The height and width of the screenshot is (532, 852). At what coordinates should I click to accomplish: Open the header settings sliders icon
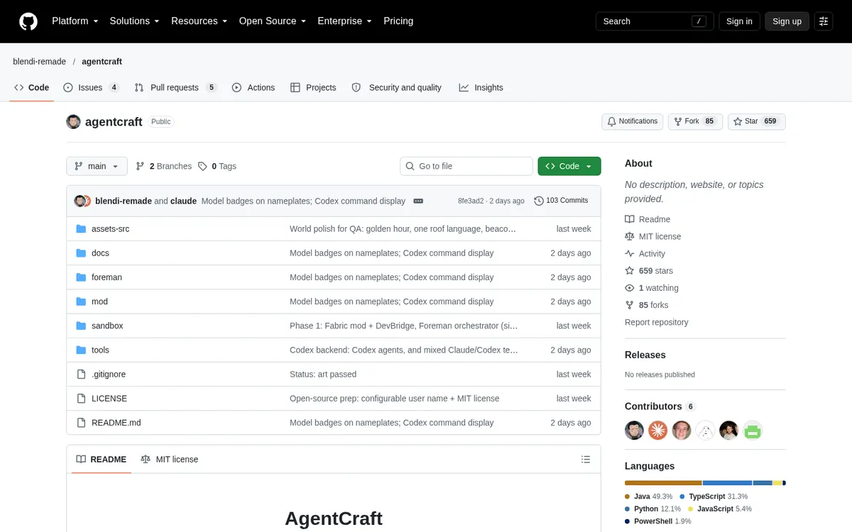(824, 21)
